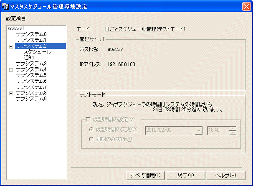Close the マスタスケジュール管理環境設定 window

[246, 6]
